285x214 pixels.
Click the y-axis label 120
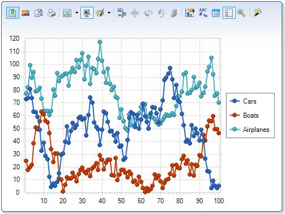point(14,38)
